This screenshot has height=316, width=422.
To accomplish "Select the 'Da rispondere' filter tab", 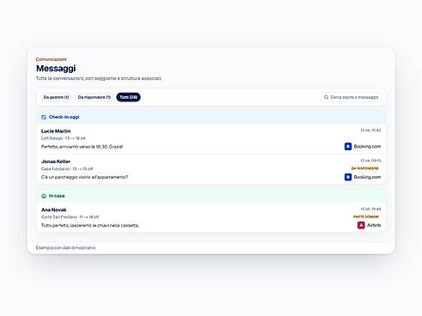I will [x=95, y=97].
